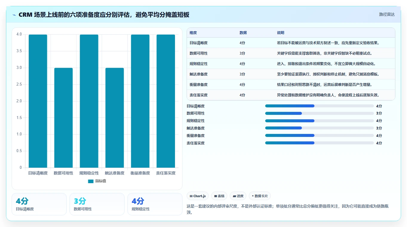Click the 规则稳定性 progress bar
The height and width of the screenshot is (227, 407).
click(320, 121)
